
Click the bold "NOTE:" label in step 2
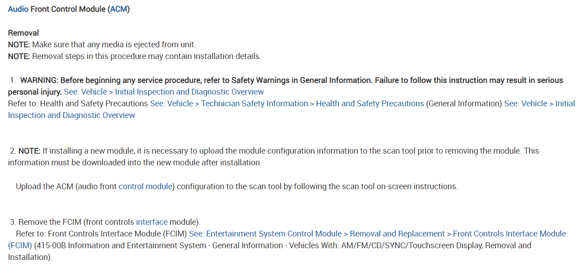pos(30,151)
